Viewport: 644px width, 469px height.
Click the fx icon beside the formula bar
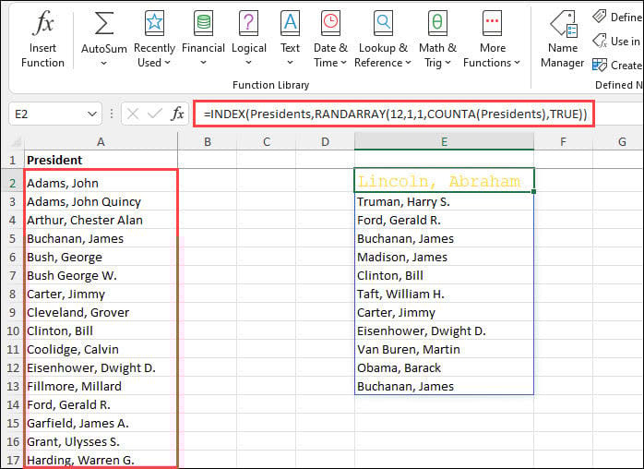click(x=177, y=114)
